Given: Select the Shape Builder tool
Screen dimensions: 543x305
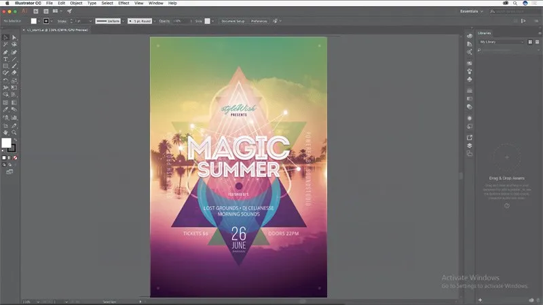Looking at the screenshot, I should coord(5,94).
